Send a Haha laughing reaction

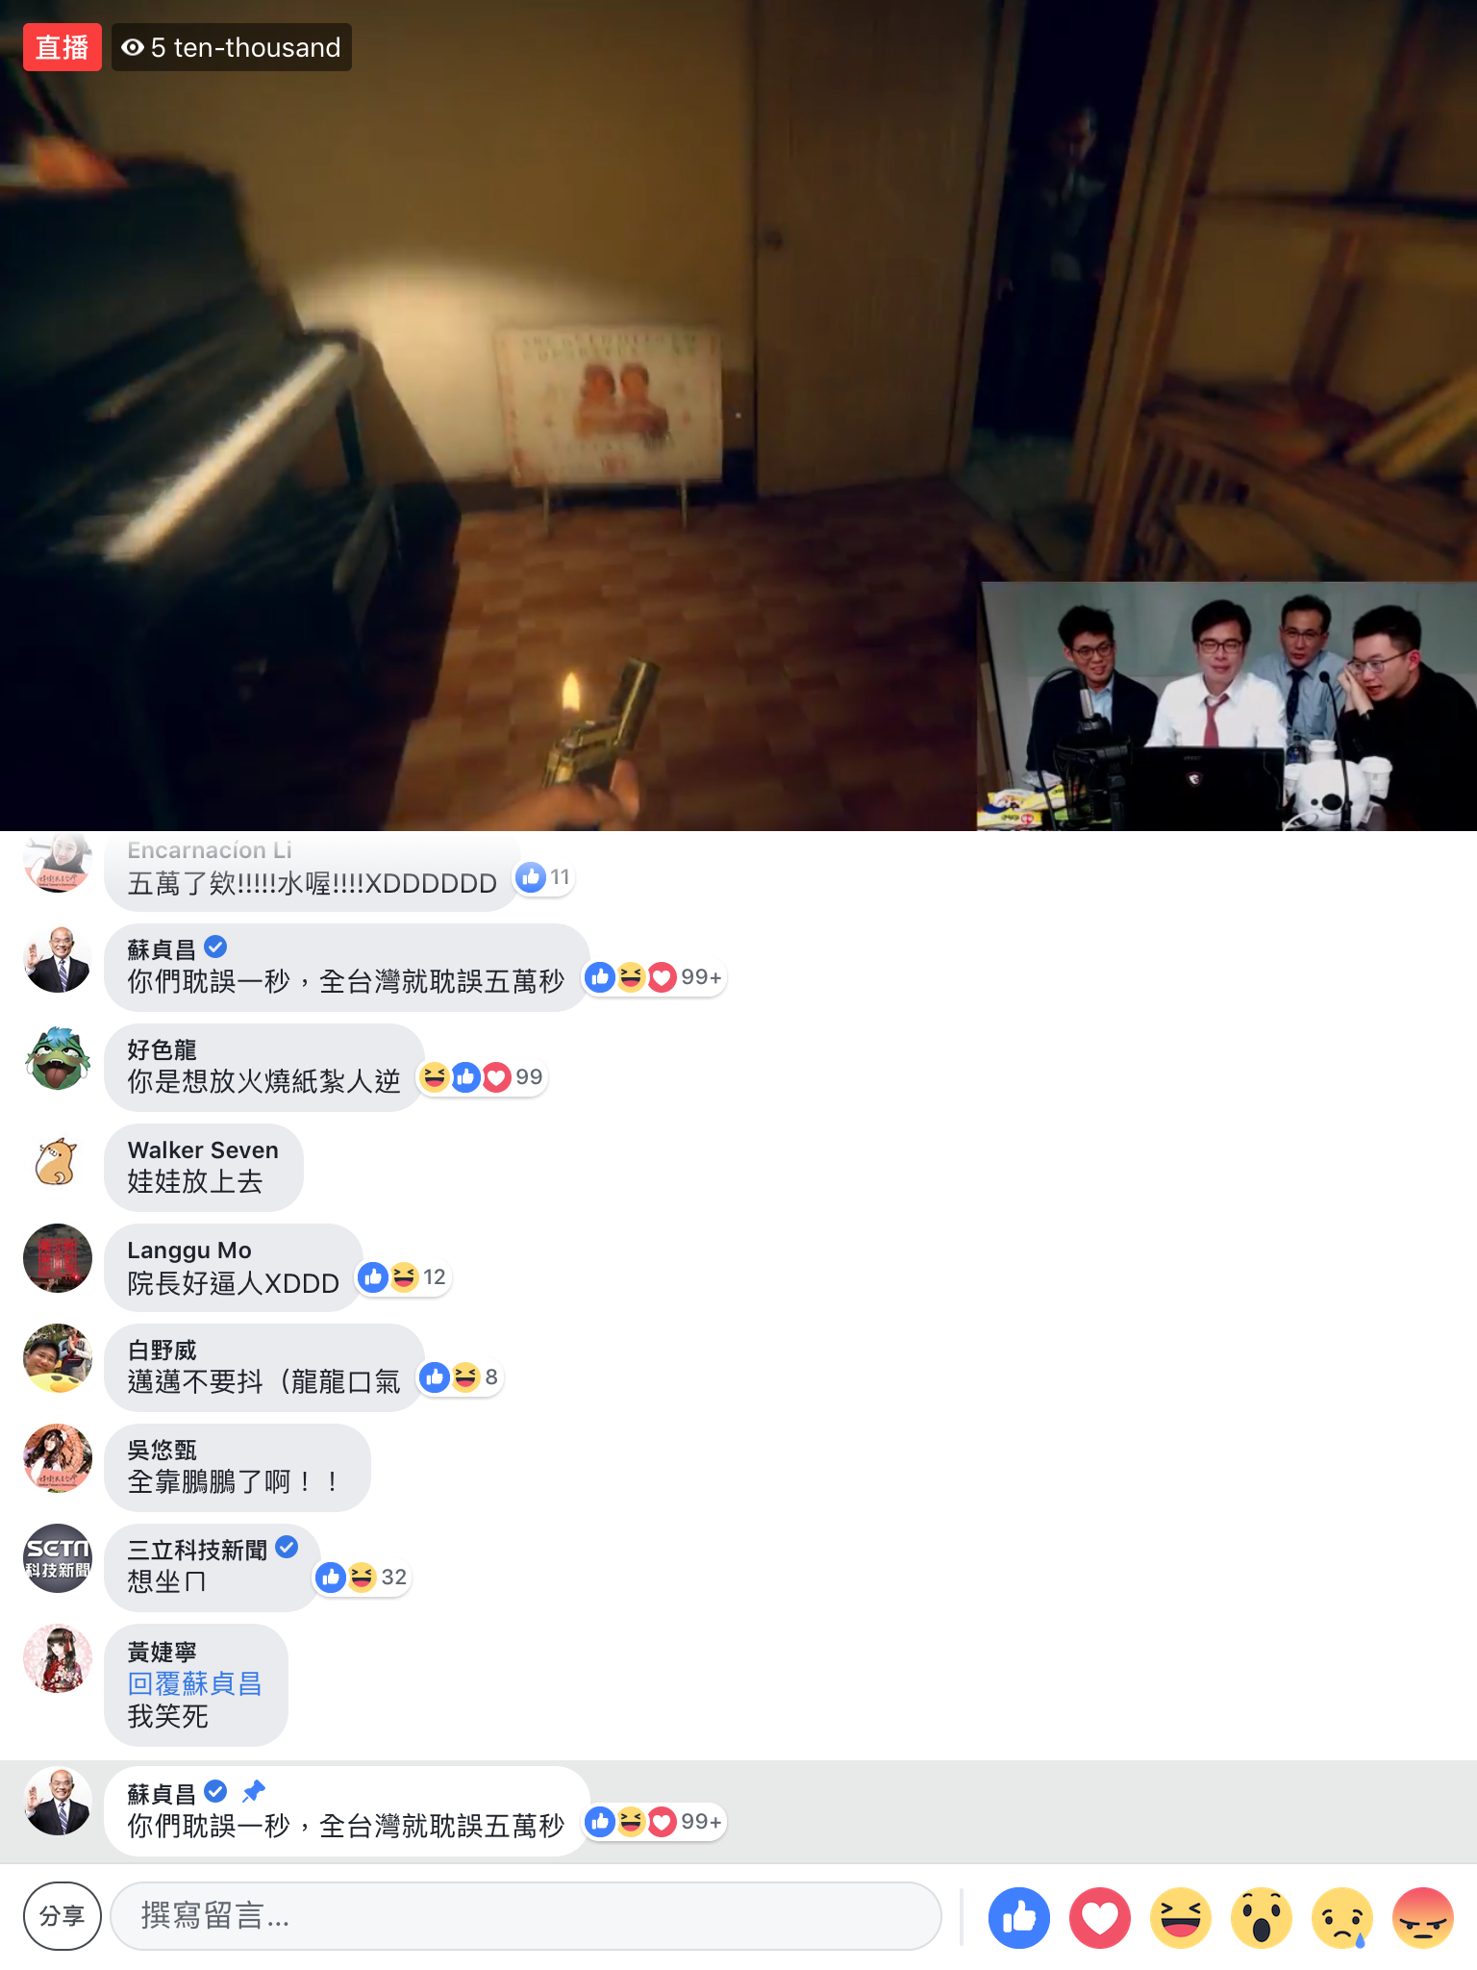point(1181,1917)
